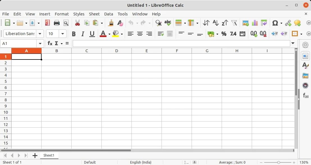
Task: Click the Print icon
Action: point(57,23)
